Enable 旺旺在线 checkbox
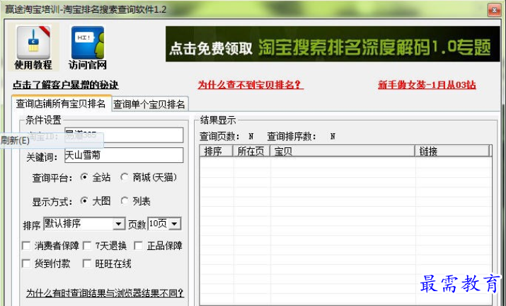Screen dimensions: 506x306 click(x=87, y=263)
